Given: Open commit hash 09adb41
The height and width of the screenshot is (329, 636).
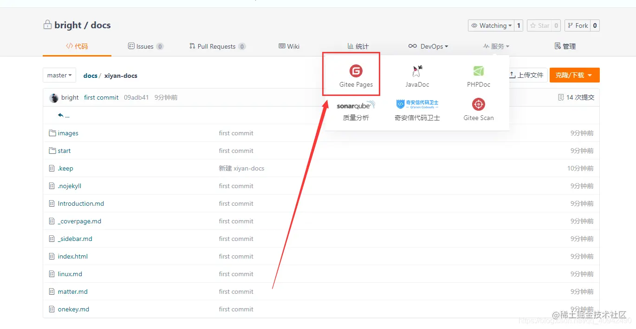Looking at the screenshot, I should pyautogui.click(x=136, y=97).
